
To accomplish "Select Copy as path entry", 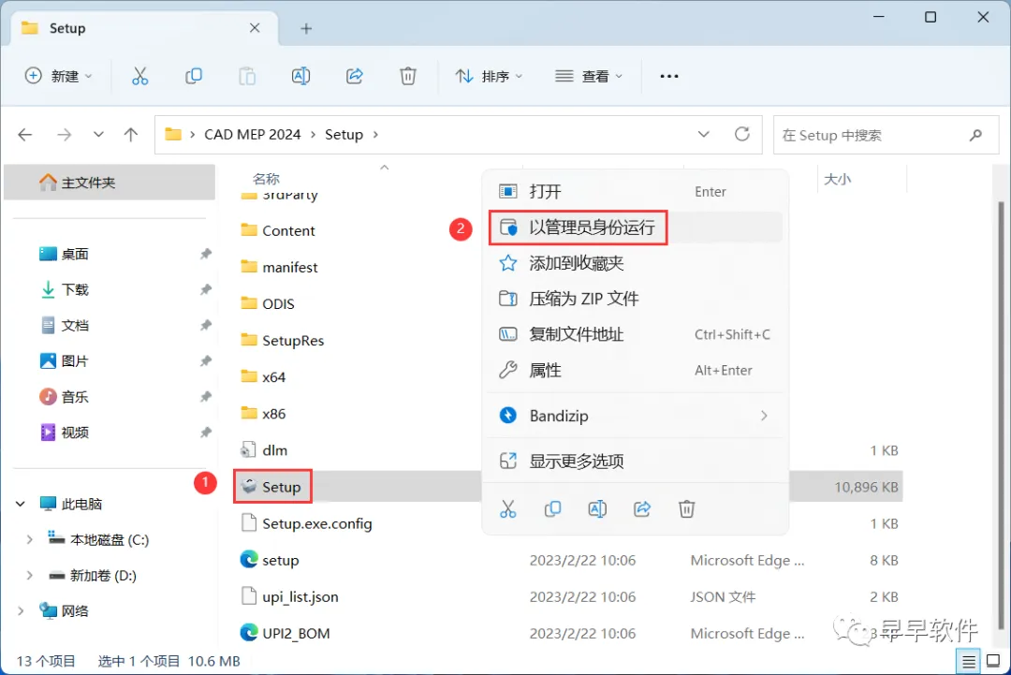I will click(x=635, y=334).
